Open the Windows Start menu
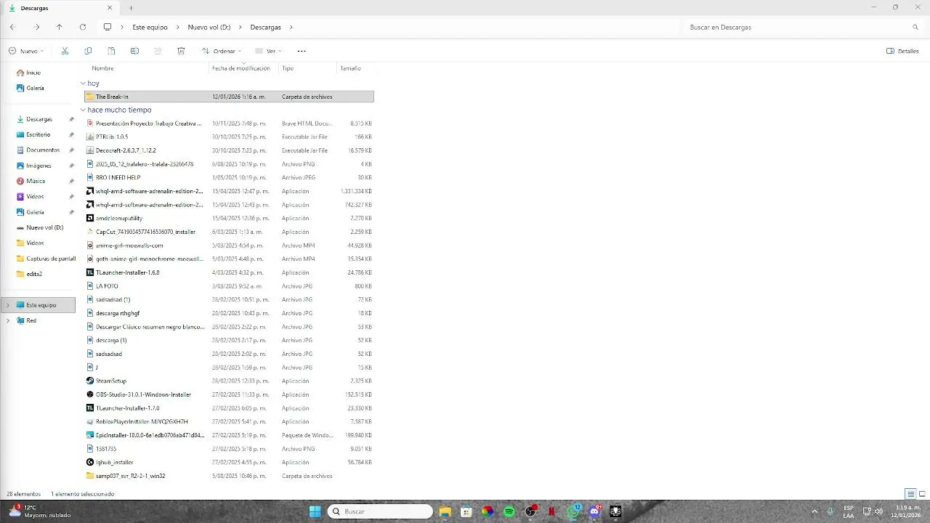The width and height of the screenshot is (930, 523). click(315, 511)
